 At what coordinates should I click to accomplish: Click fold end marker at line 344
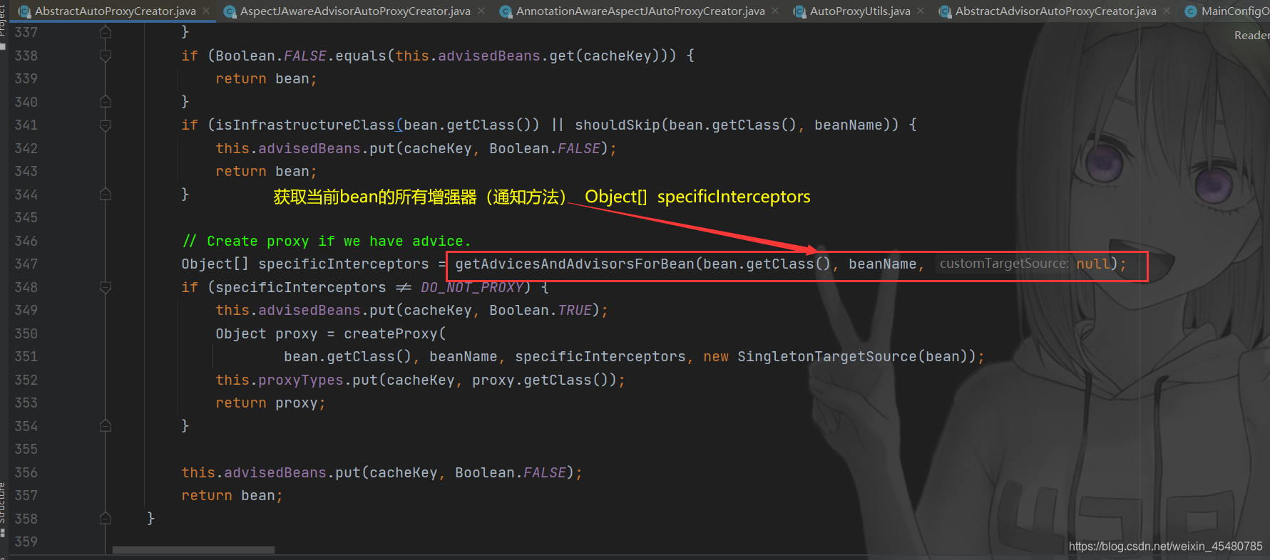[106, 195]
